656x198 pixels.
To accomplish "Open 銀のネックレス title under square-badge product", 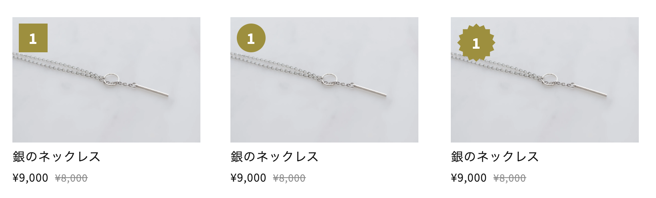I will (56, 156).
